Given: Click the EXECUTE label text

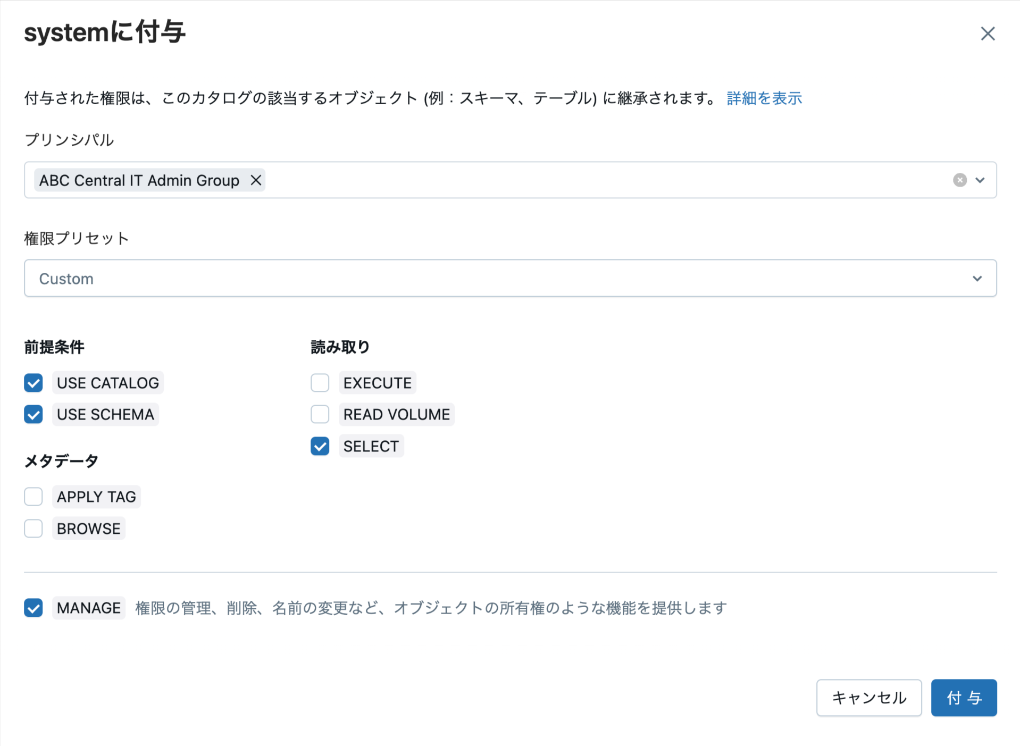Looking at the screenshot, I should tap(378, 383).
